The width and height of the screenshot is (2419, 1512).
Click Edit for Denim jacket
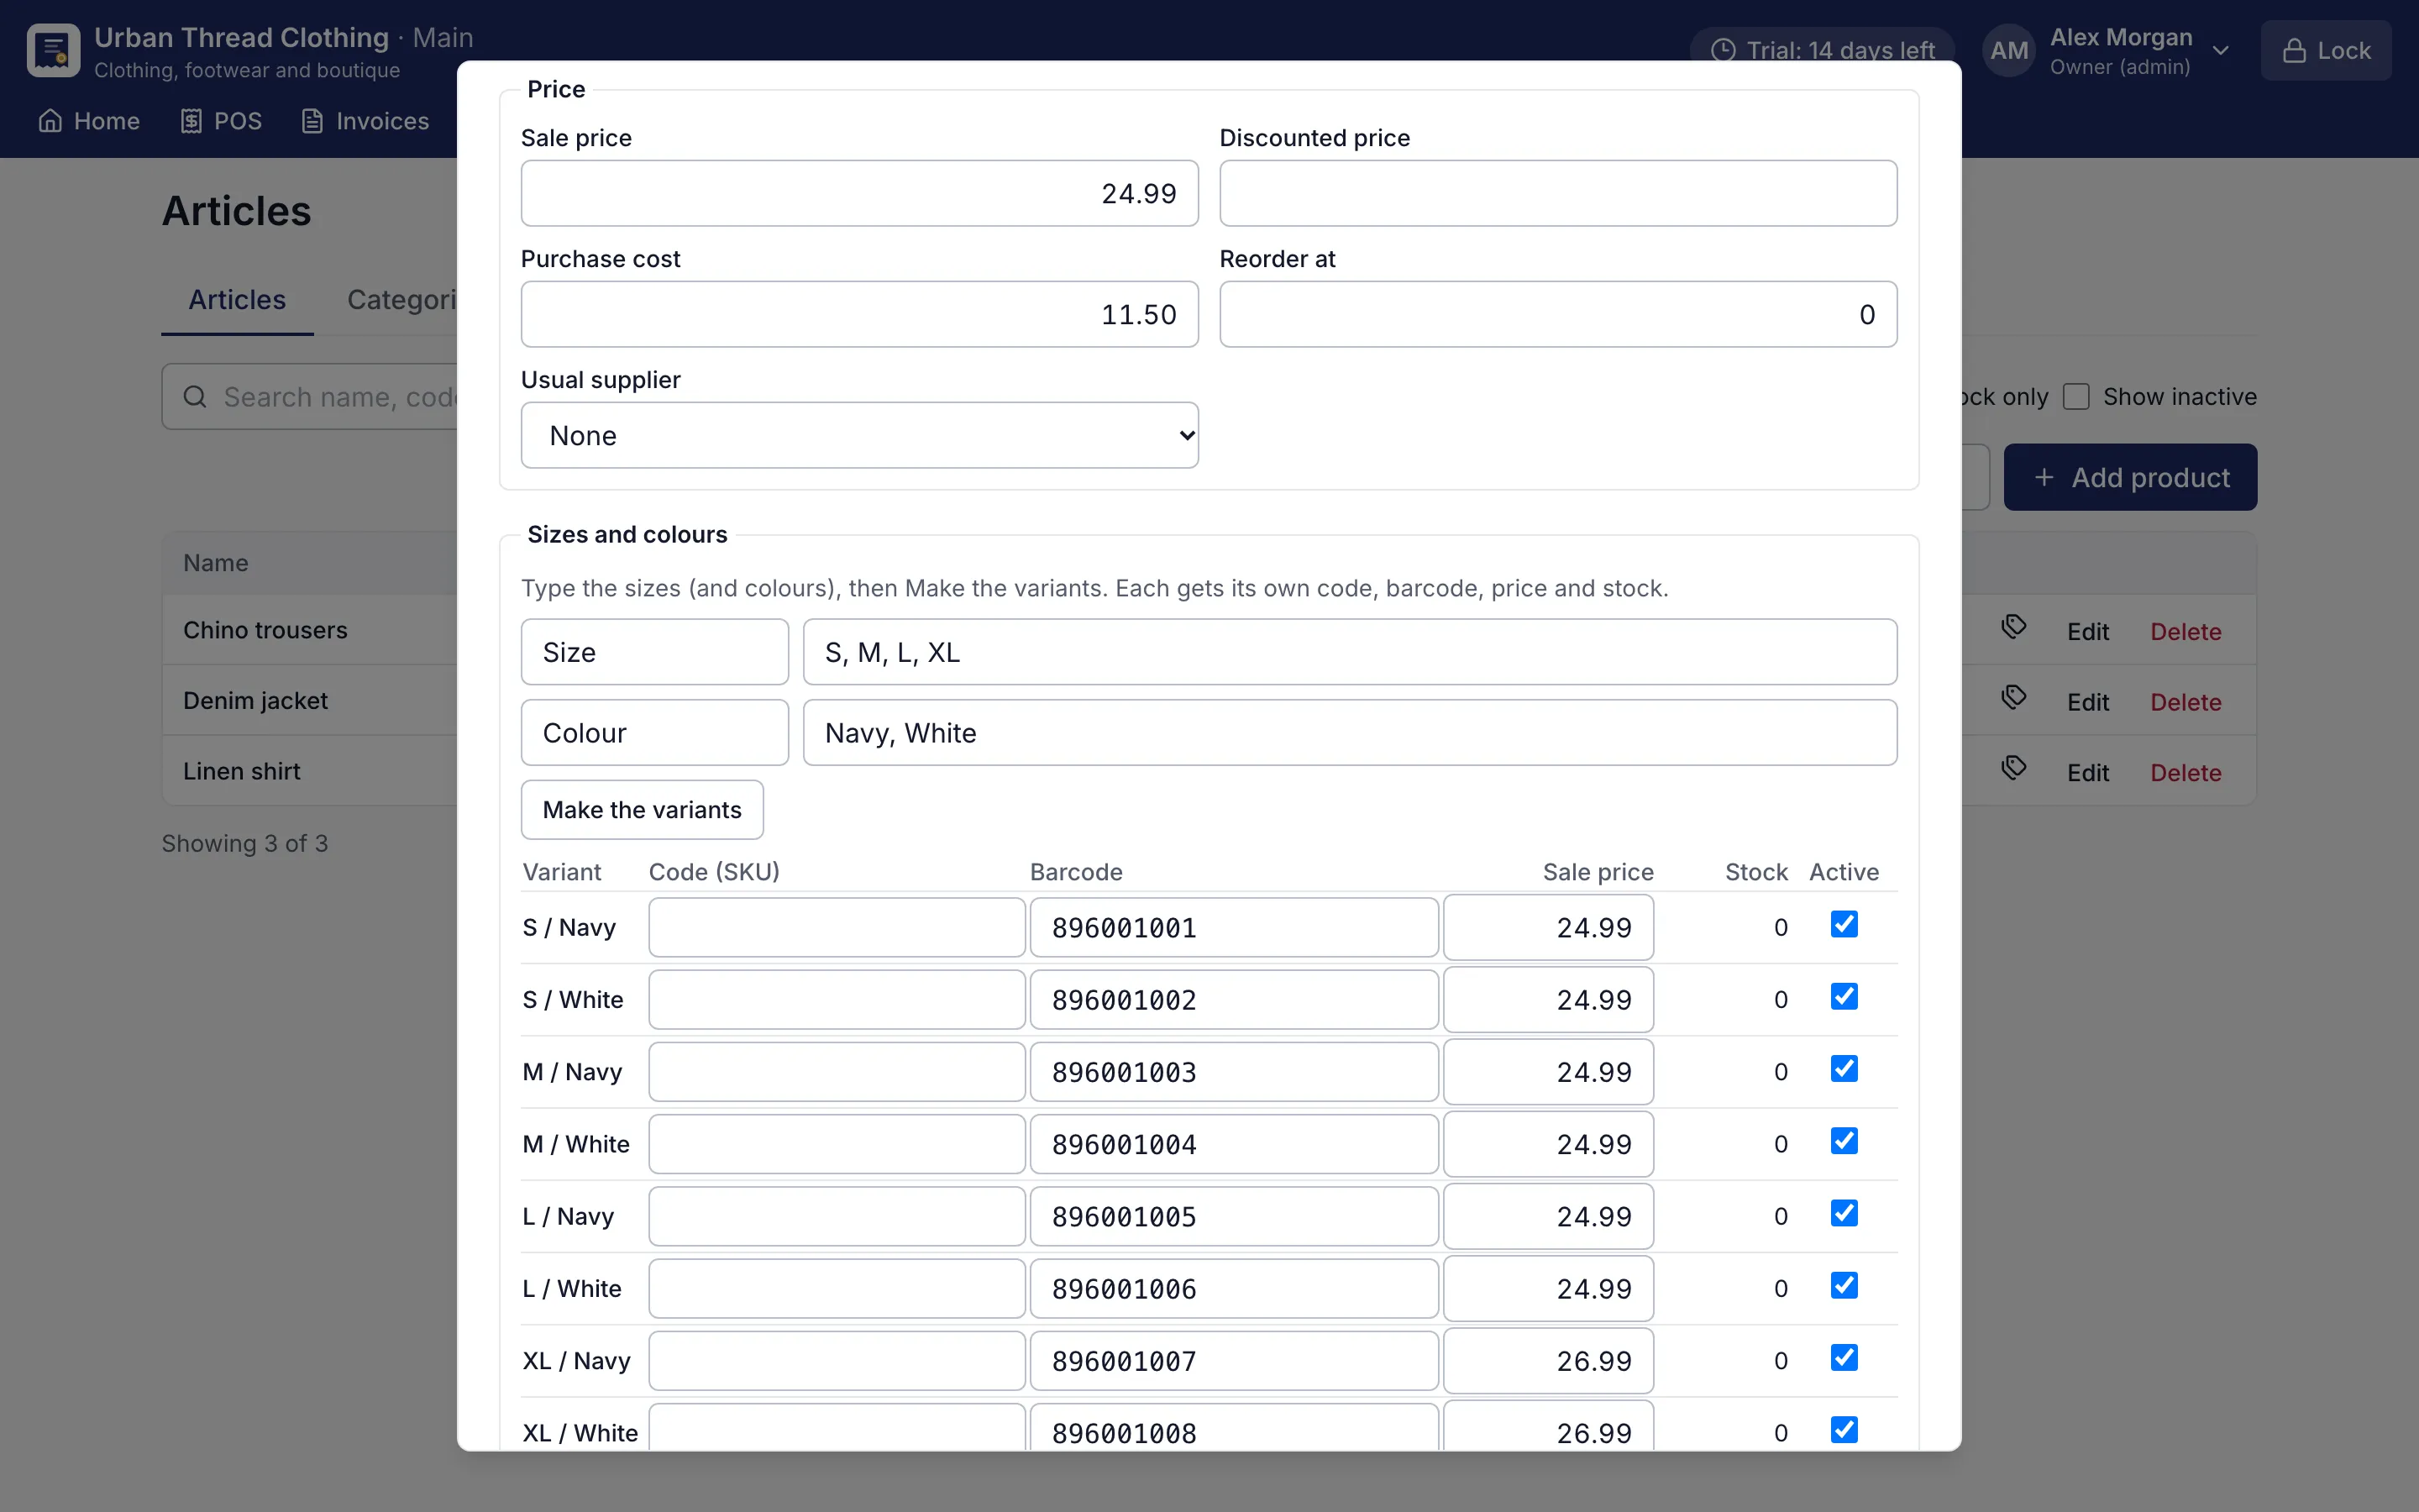[x=2087, y=702]
